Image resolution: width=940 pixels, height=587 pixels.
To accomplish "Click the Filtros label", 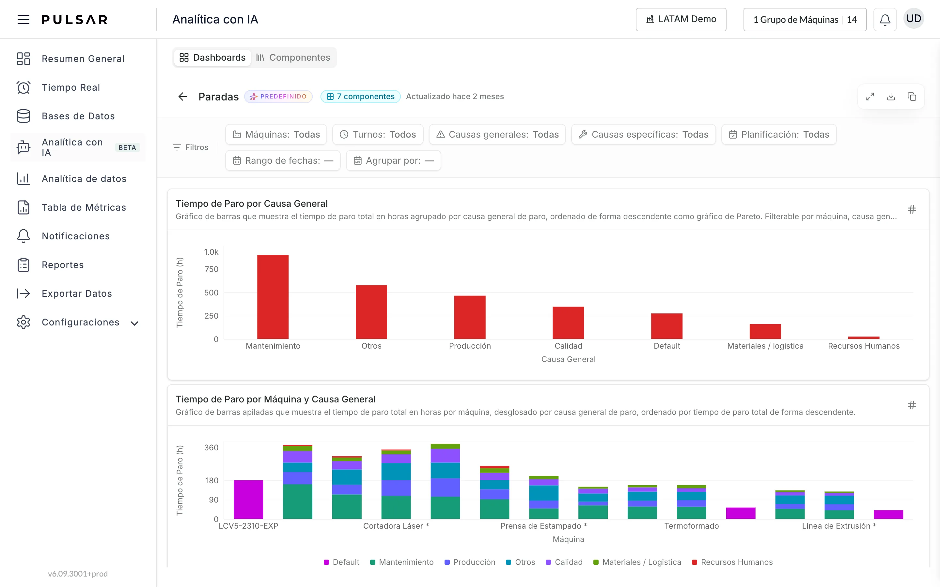I will point(191,147).
